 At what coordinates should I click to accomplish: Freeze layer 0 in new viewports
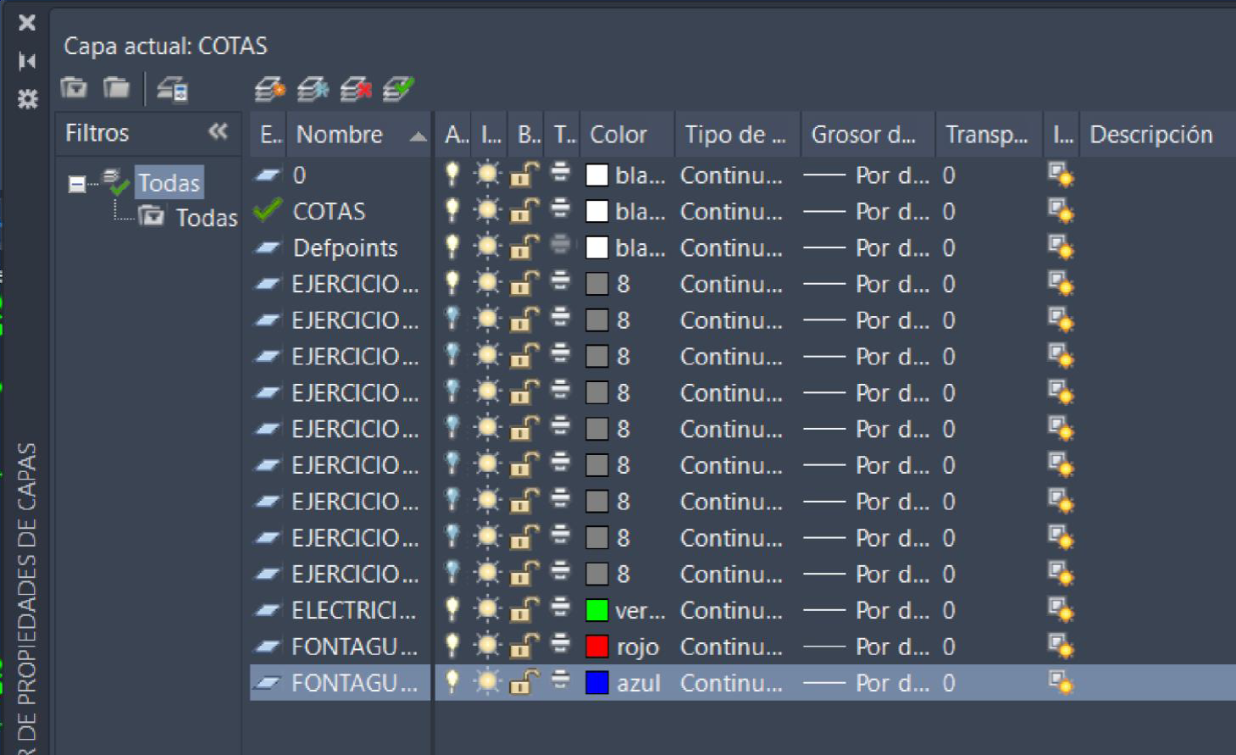tap(1061, 175)
